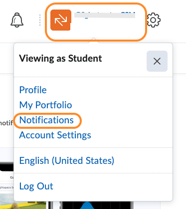Open the gear admin tools icon

pyautogui.click(x=154, y=20)
